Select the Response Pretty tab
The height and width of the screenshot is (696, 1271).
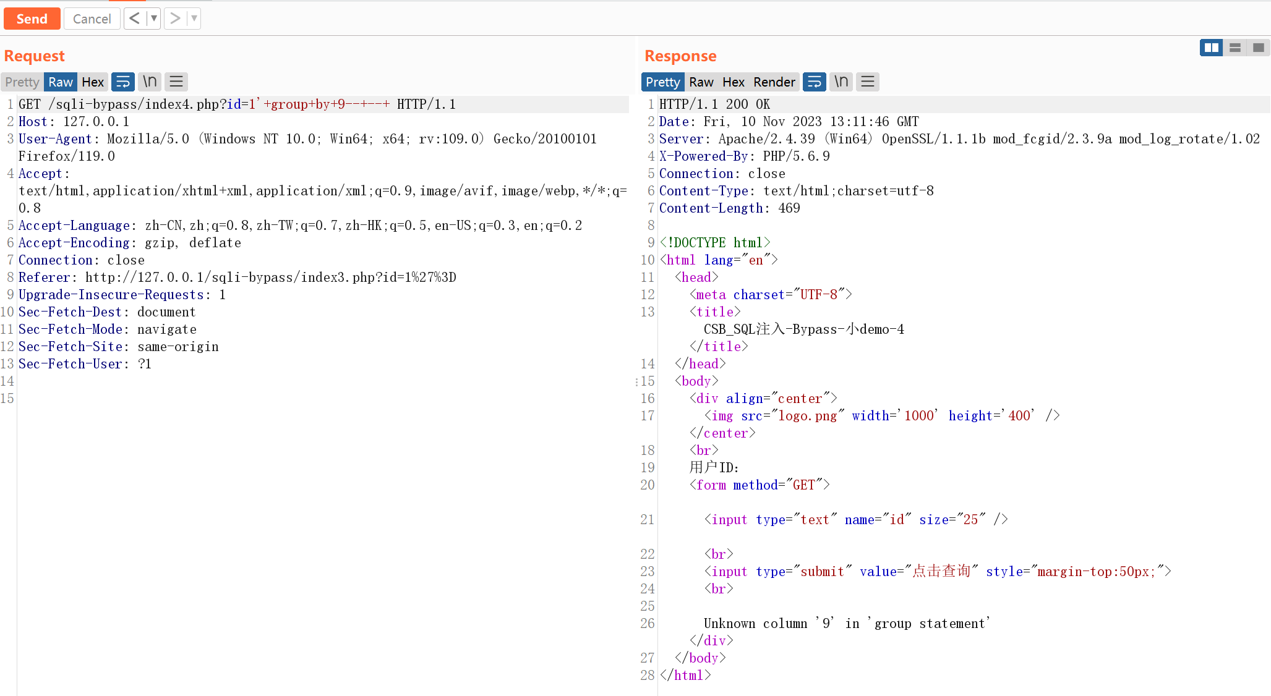[x=663, y=82]
